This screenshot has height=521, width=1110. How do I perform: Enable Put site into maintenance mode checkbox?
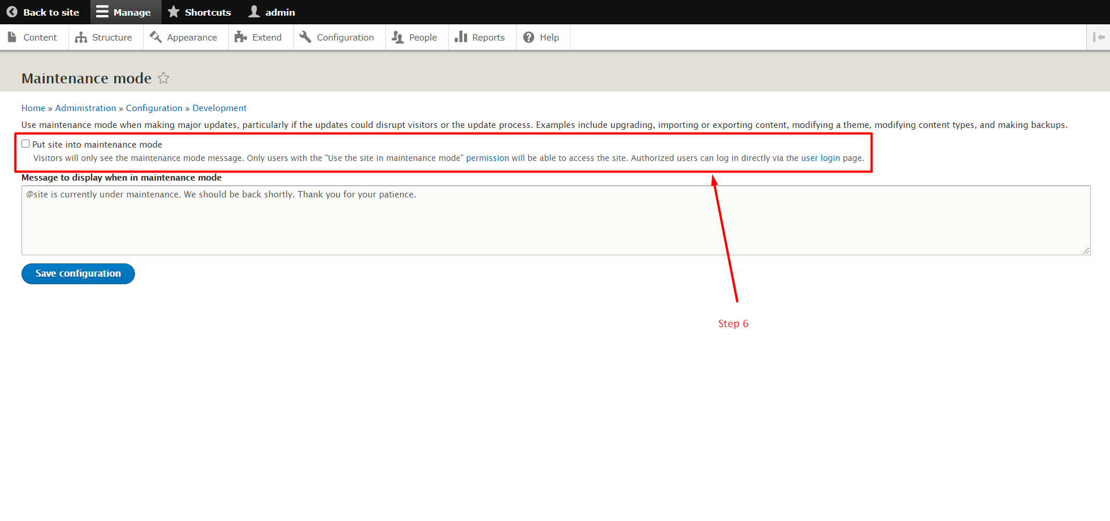pyautogui.click(x=25, y=144)
